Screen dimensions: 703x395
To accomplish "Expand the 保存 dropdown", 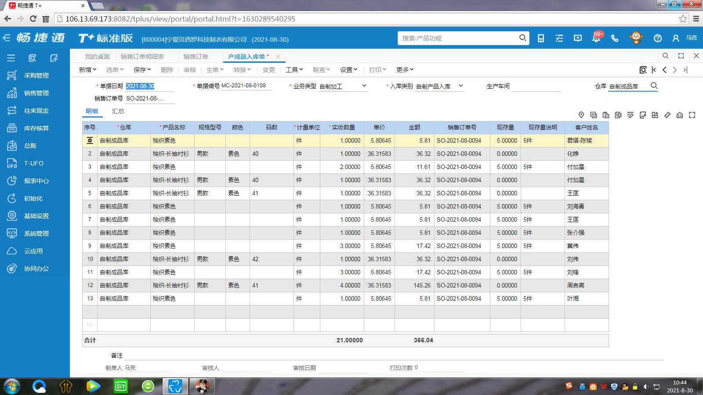I will [142, 70].
